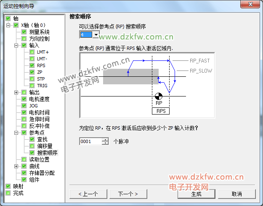Uncheck the ZP input checkbox

tap(32, 72)
